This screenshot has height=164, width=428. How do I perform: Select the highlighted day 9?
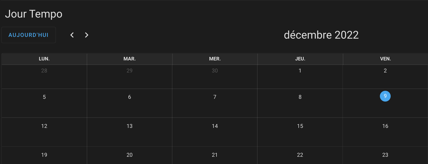[385, 96]
